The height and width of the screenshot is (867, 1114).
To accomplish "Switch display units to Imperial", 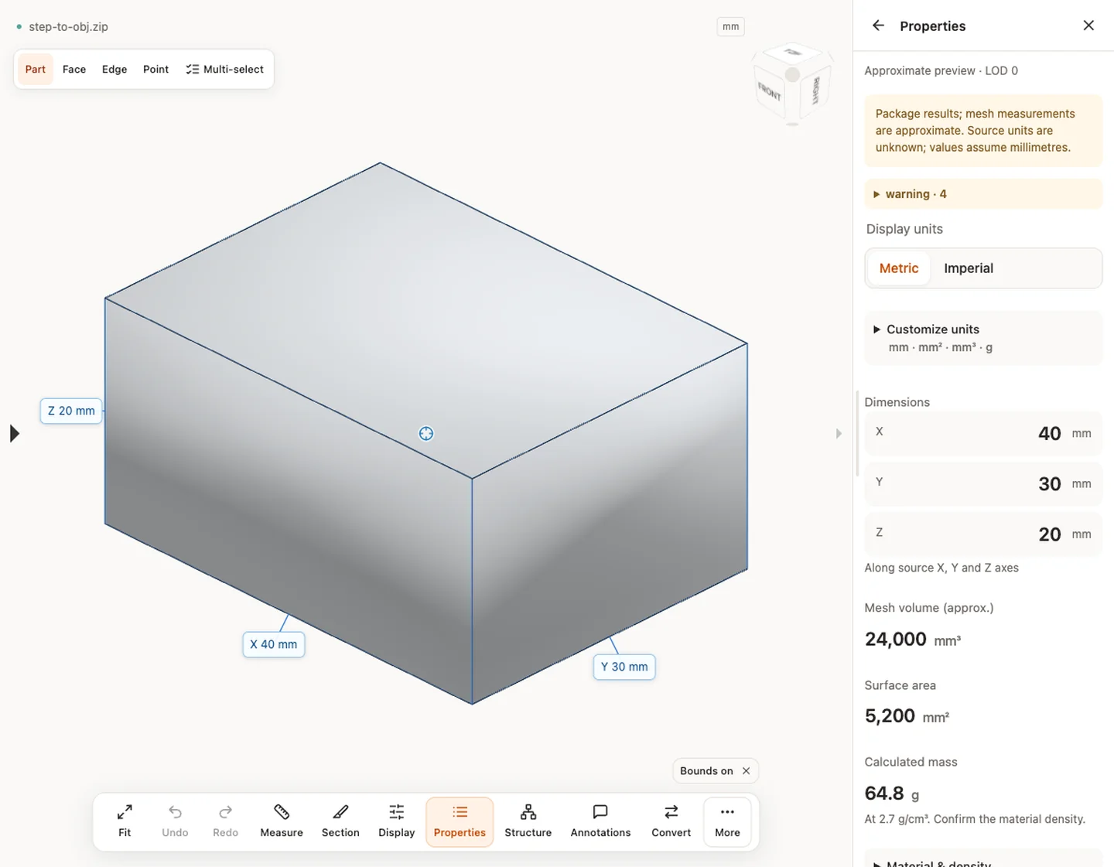I will pyautogui.click(x=969, y=268).
